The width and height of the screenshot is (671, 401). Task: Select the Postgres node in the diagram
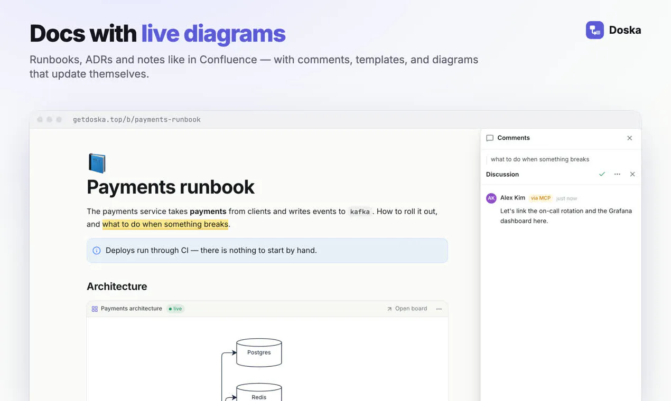[x=259, y=352]
